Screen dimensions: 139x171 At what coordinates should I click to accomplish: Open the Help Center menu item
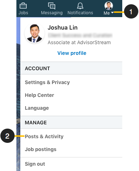40,95
